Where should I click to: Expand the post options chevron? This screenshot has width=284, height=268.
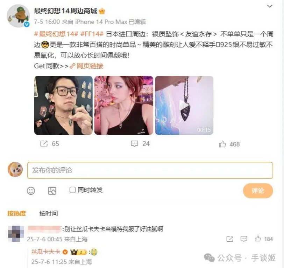[x=270, y=6]
